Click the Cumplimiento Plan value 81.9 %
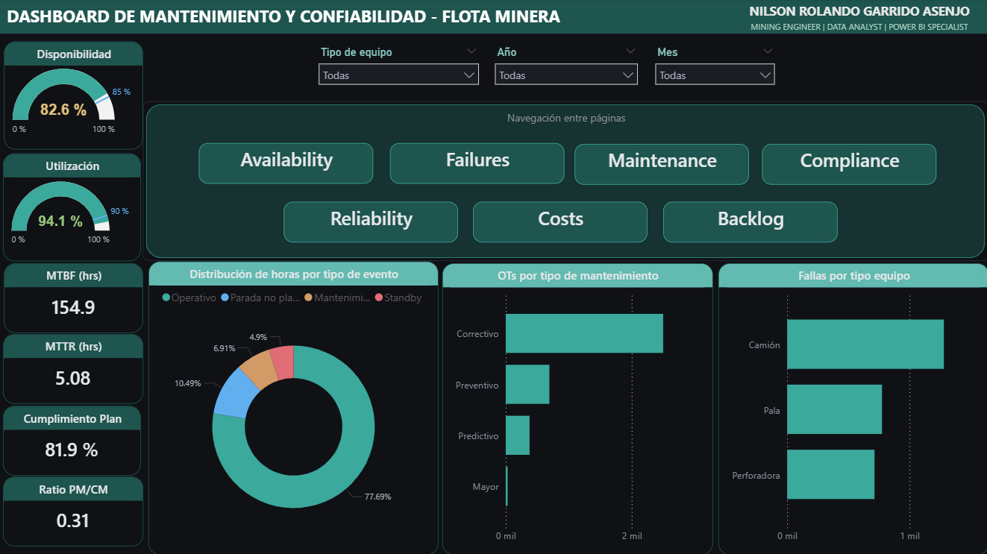 click(73, 450)
